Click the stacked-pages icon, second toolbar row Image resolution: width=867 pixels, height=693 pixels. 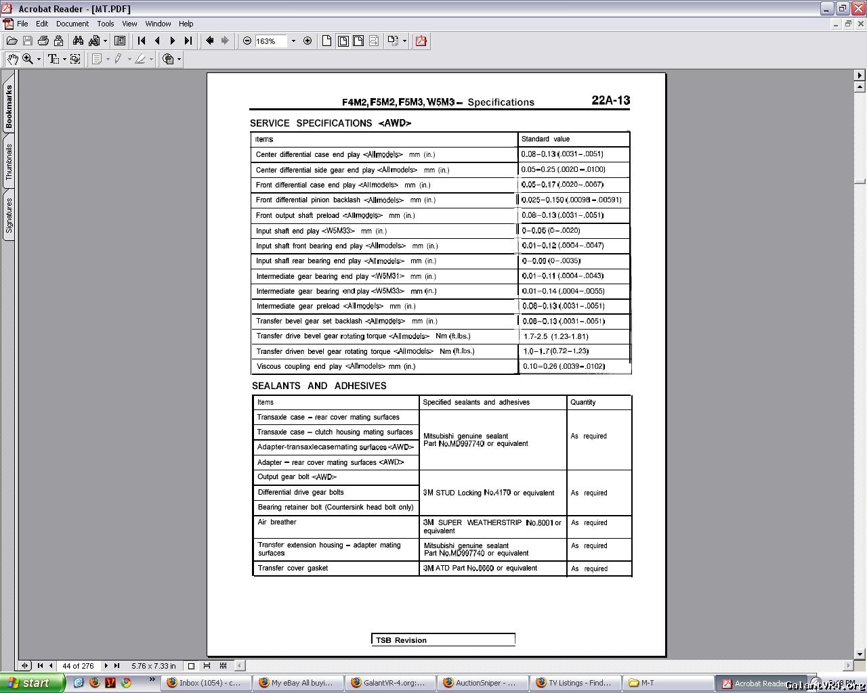click(168, 60)
